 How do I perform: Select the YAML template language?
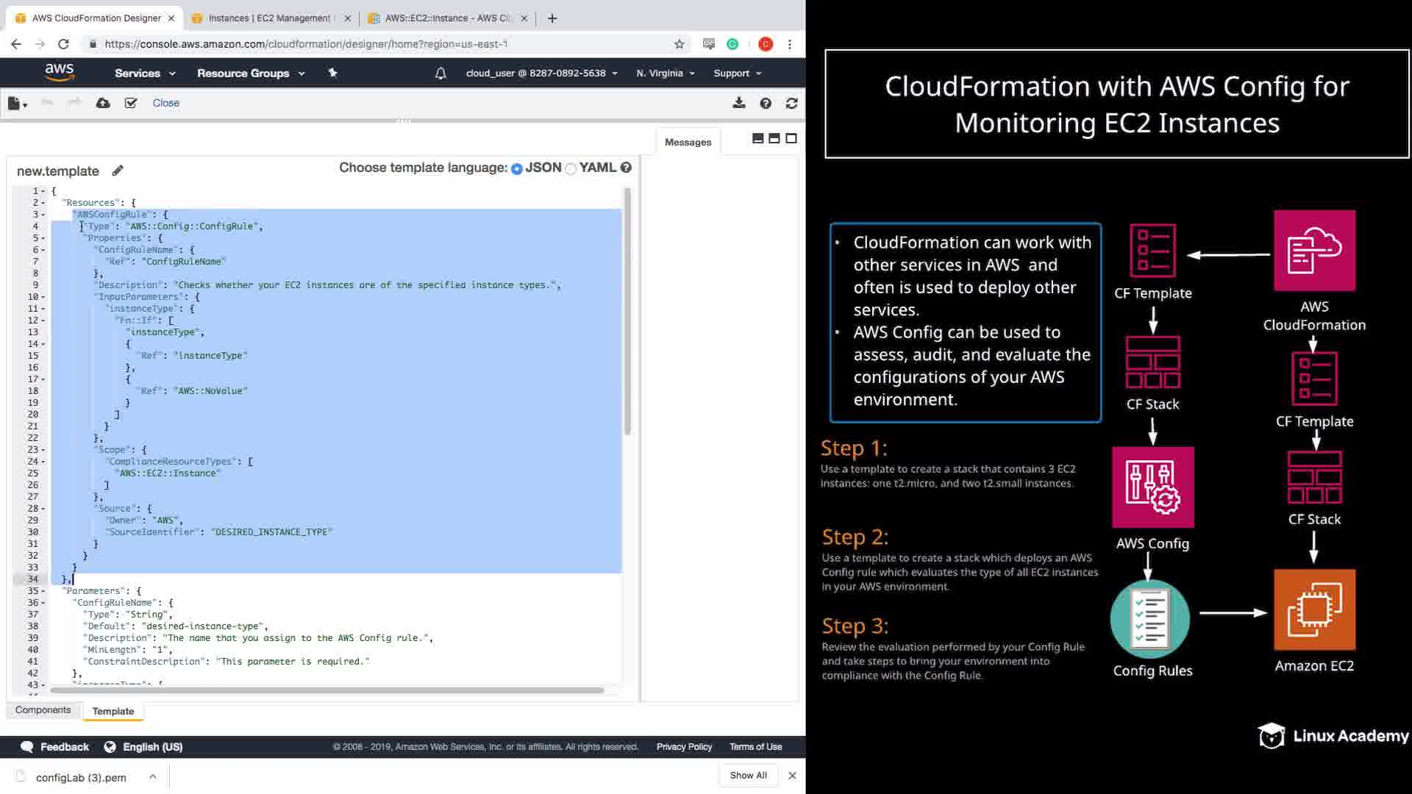click(571, 169)
